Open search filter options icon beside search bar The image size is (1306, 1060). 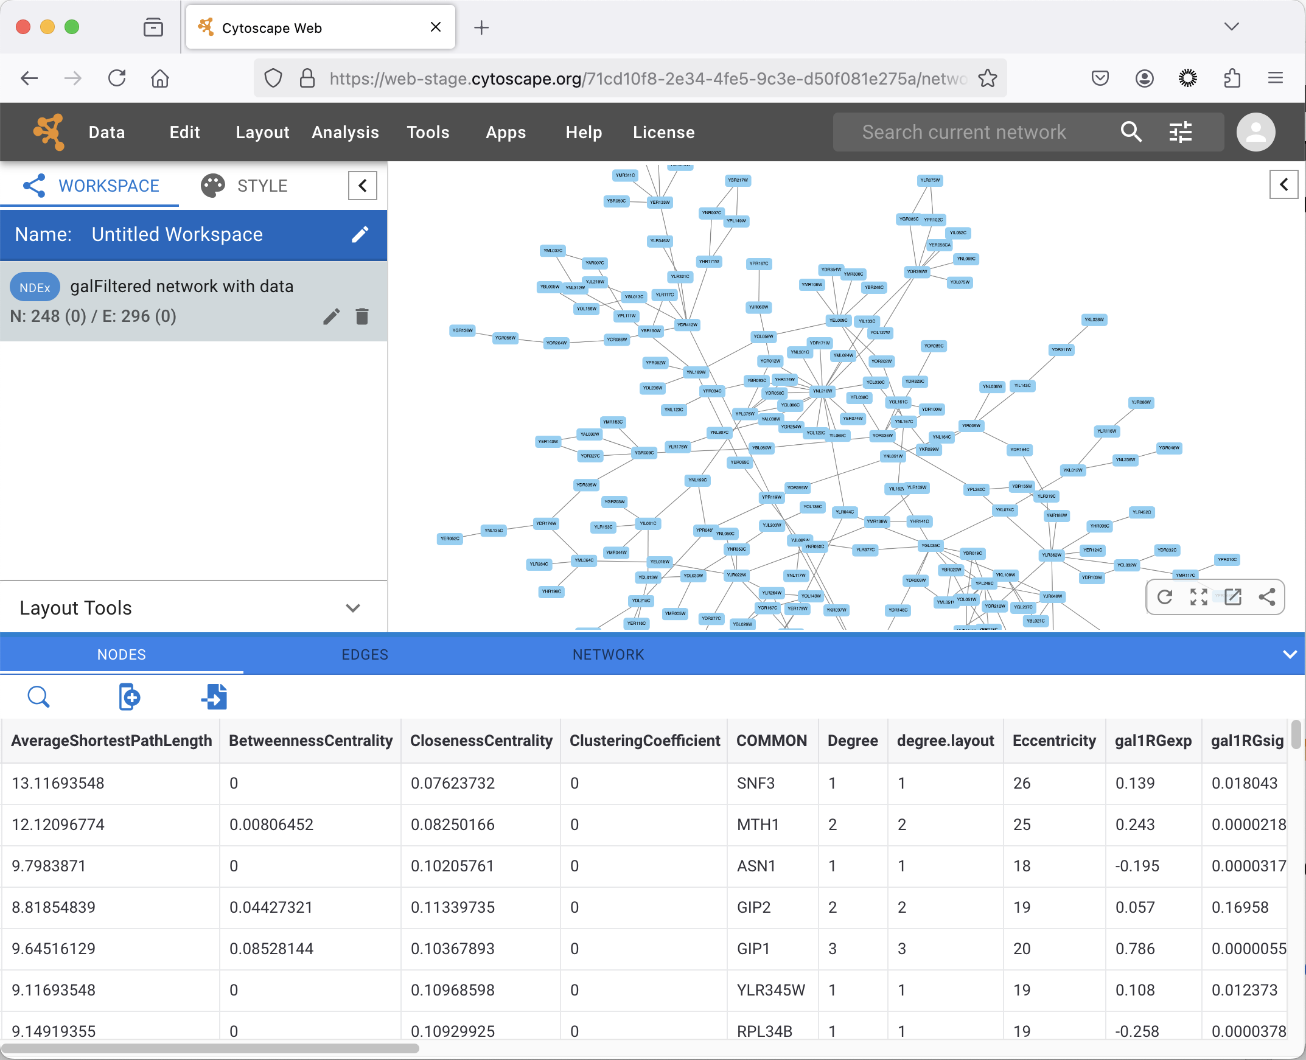tap(1180, 132)
